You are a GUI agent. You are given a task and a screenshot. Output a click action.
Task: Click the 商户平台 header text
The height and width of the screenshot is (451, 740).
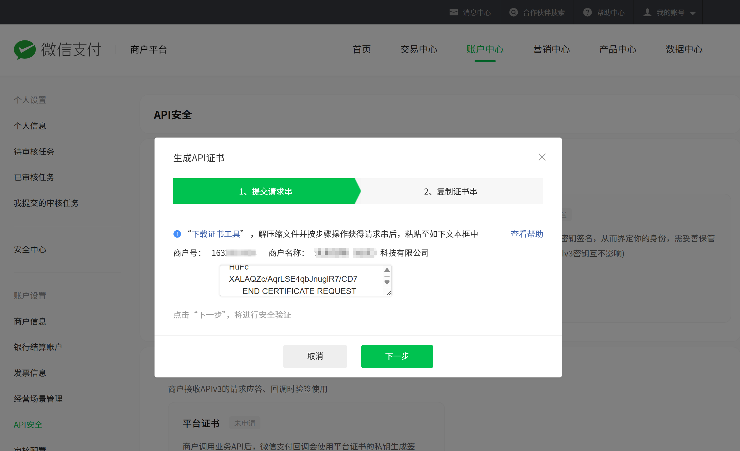[x=149, y=49]
